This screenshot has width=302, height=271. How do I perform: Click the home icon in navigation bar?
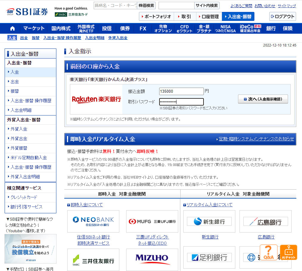(12, 28)
